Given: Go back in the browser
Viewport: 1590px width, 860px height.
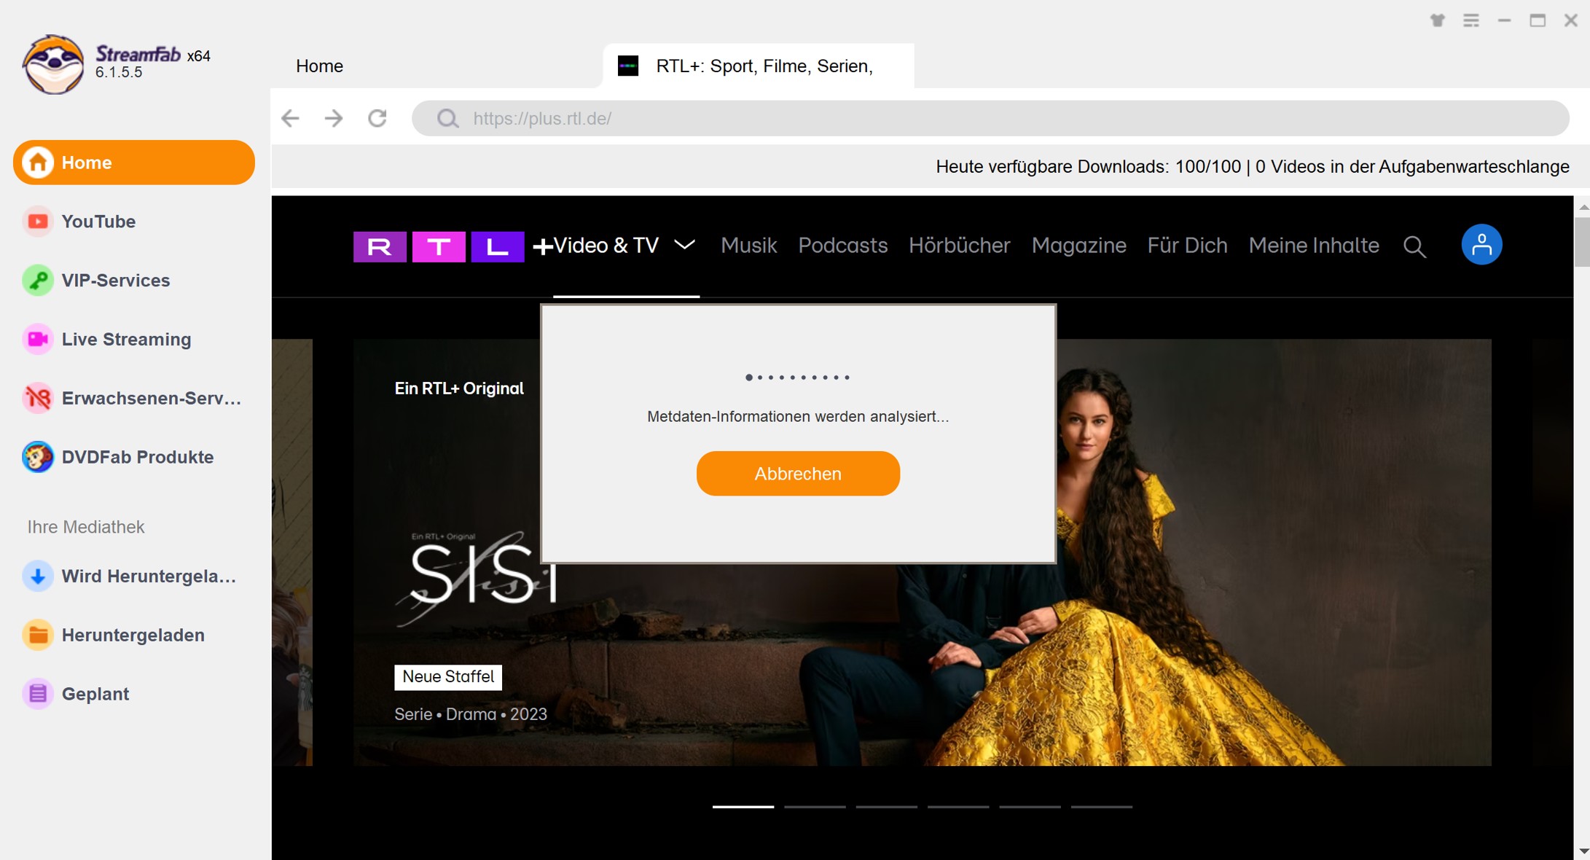Looking at the screenshot, I should [291, 118].
